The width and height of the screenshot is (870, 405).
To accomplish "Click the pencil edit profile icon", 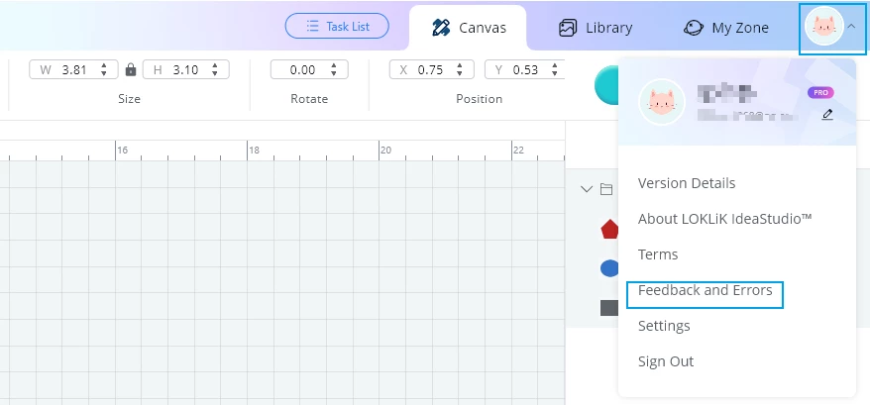I will tap(827, 115).
